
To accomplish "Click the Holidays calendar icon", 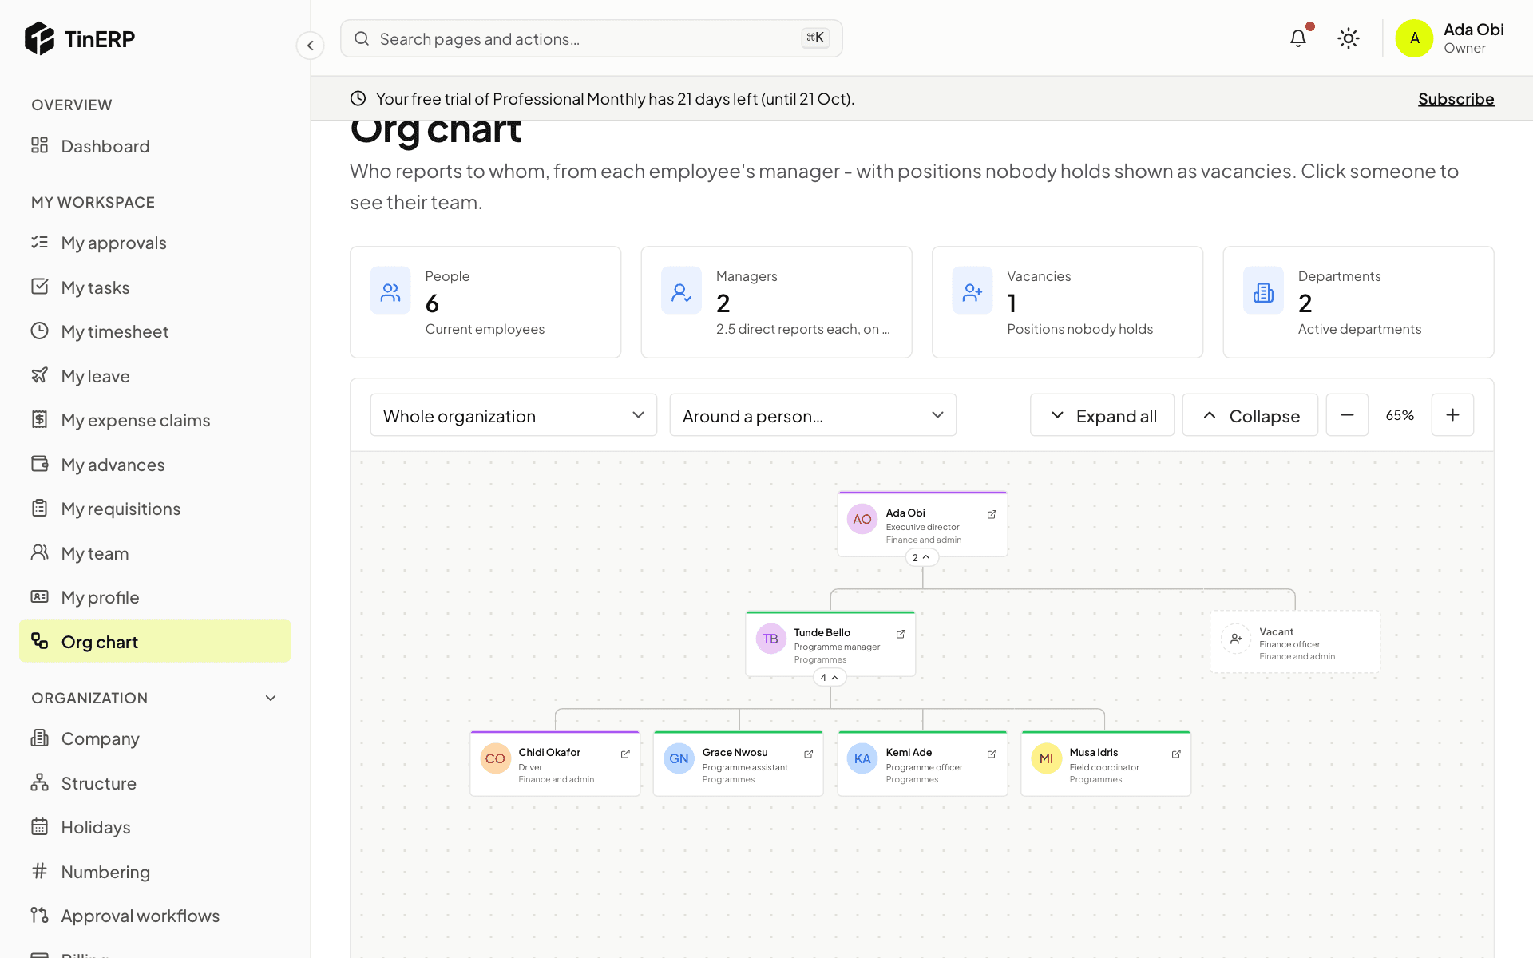I will pyautogui.click(x=40, y=826).
